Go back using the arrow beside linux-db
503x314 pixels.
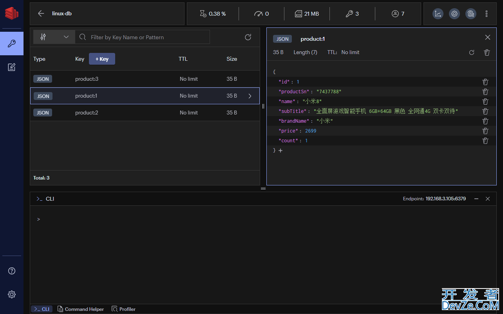point(41,14)
